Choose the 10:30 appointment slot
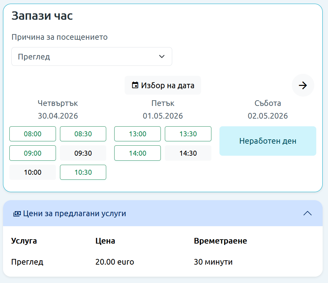This screenshot has width=328, height=283. coord(83,172)
